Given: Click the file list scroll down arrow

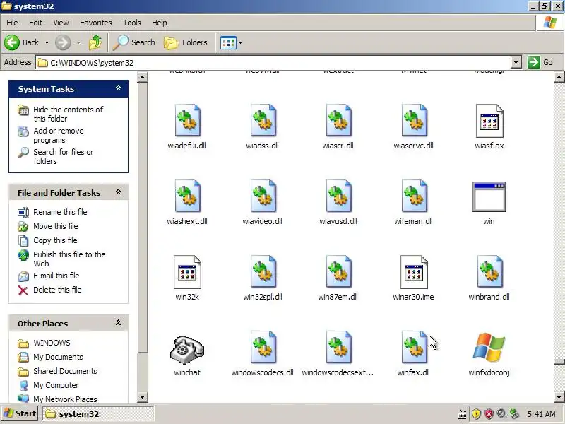Looking at the screenshot, I should (x=559, y=397).
